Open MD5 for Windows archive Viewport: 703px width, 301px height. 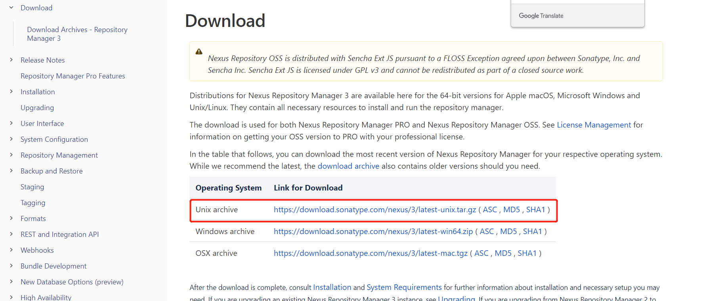(x=508, y=231)
